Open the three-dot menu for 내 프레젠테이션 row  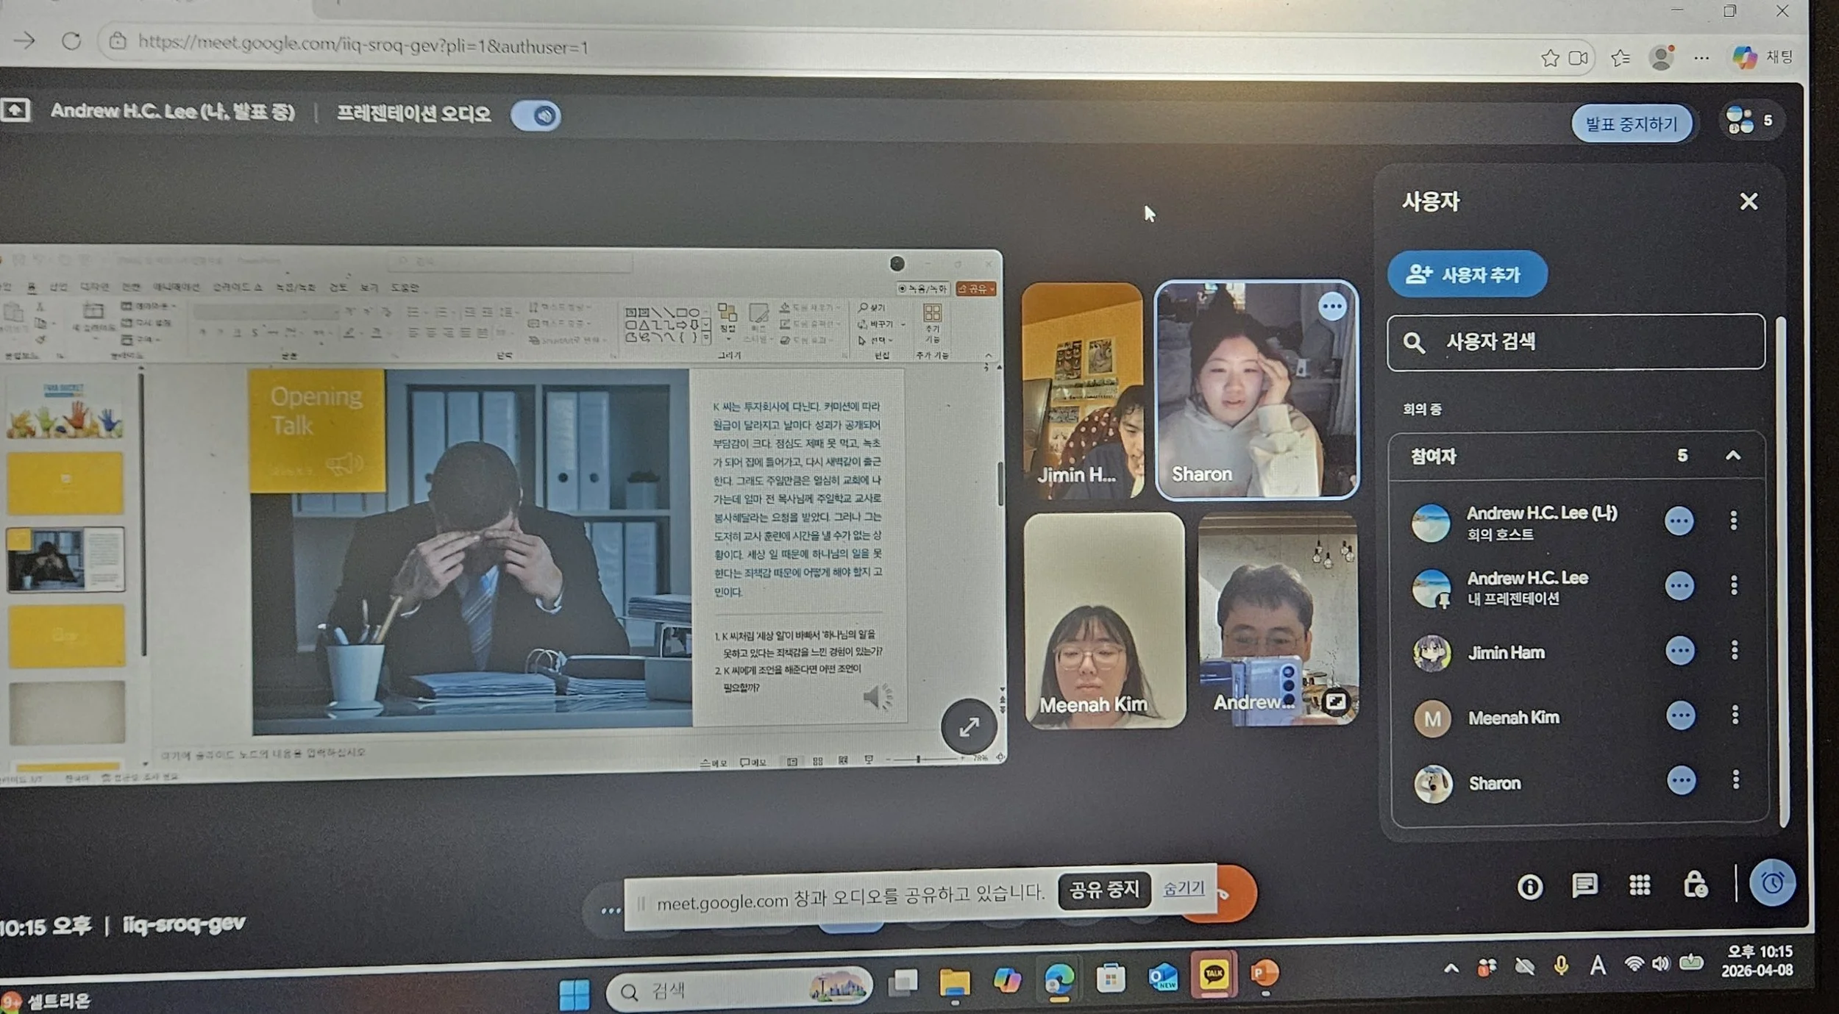[x=1734, y=585]
